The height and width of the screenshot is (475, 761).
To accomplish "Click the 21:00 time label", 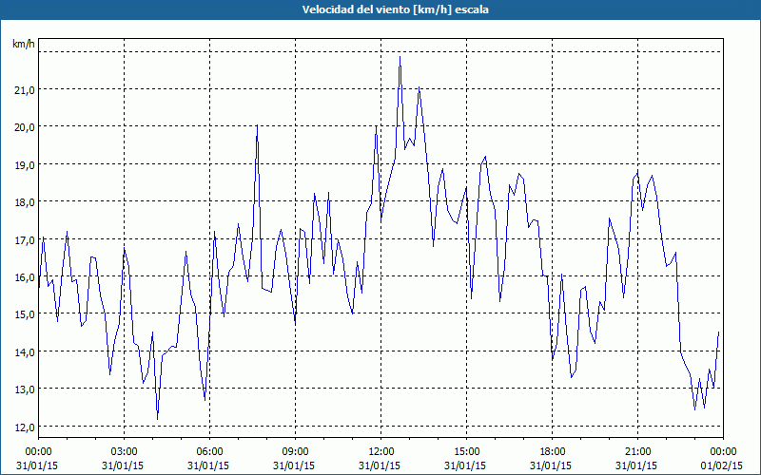I will point(637,452).
